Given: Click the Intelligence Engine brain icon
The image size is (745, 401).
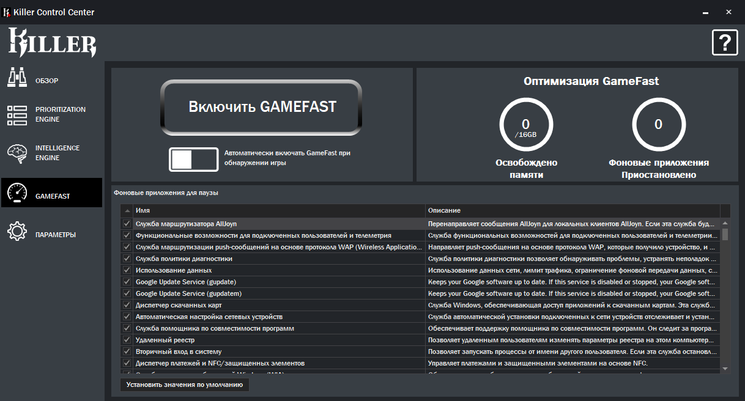Looking at the screenshot, I should click(x=17, y=153).
